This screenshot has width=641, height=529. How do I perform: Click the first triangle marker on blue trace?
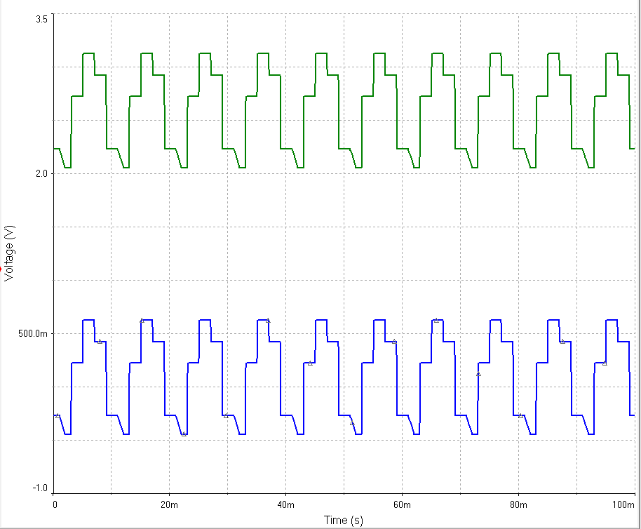(x=58, y=416)
